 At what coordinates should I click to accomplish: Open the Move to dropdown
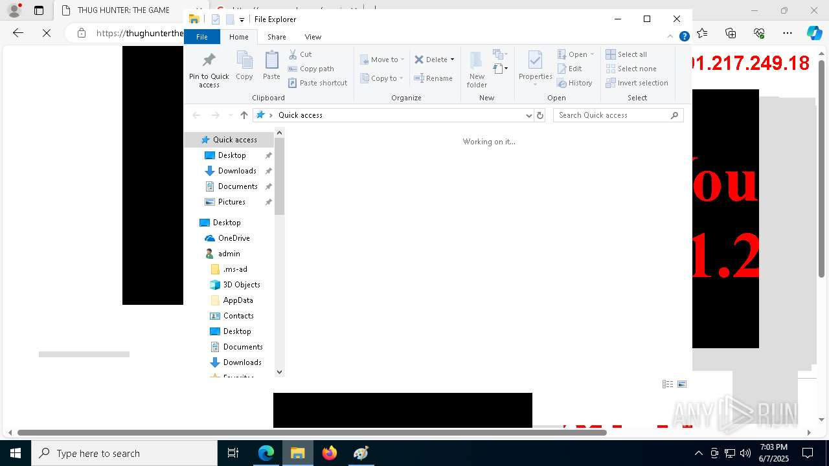(x=382, y=60)
